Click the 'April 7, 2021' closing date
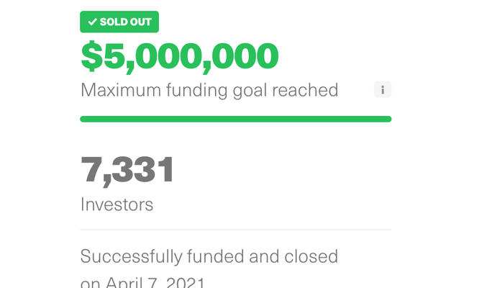This screenshot has height=288, width=482. pyautogui.click(x=155, y=282)
